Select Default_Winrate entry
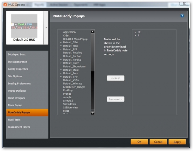Image resolution: width=193 pixels, height=151 pixels. [x=73, y=84]
